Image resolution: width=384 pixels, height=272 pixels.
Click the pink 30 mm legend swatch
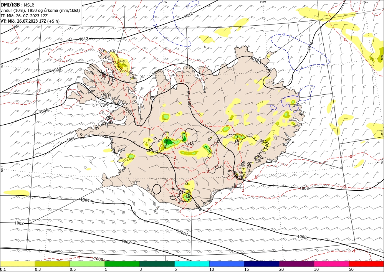click(x=332, y=264)
